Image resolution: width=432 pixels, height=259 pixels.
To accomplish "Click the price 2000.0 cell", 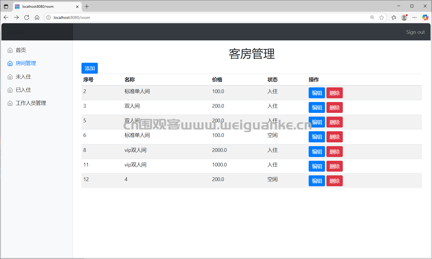I will 219,150.
